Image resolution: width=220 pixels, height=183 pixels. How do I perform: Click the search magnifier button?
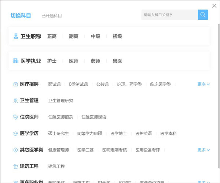203,15
